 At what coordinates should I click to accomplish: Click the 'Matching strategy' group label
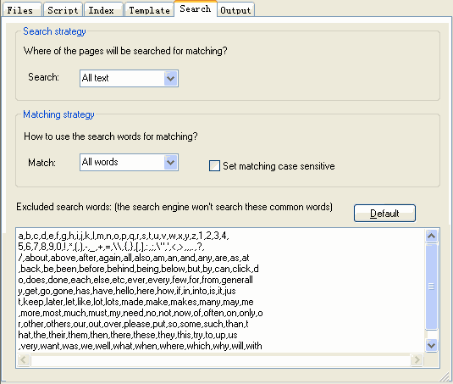click(58, 114)
